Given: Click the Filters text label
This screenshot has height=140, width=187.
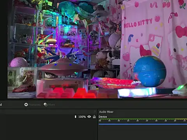Looking at the screenshot, I should pyautogui.click(x=51, y=105).
